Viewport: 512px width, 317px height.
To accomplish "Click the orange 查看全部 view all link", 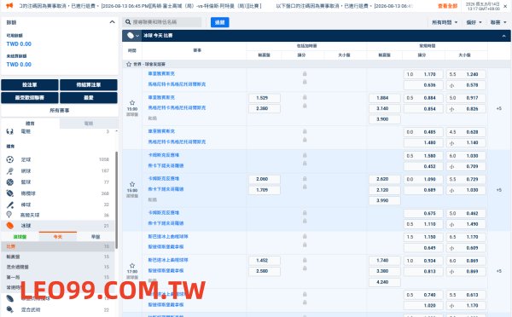I will (447, 6).
